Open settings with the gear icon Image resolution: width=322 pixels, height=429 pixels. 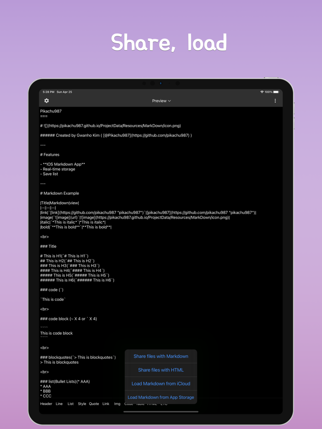coord(46,101)
